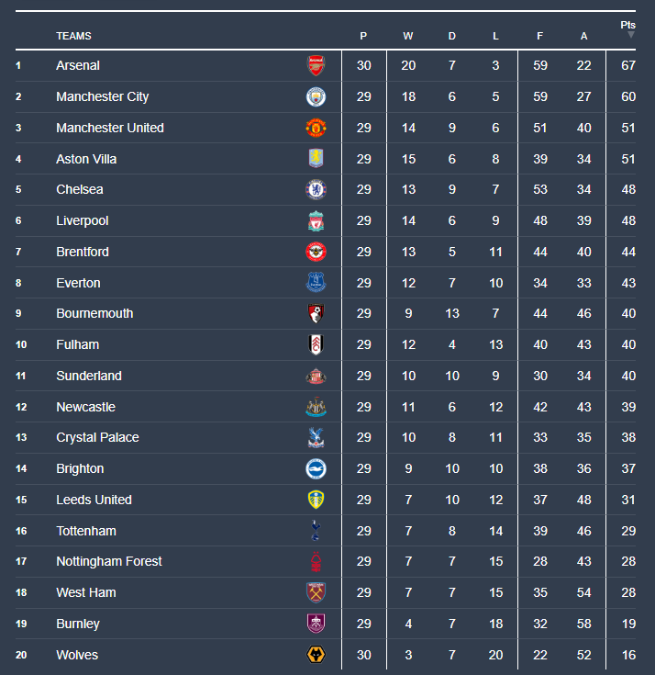This screenshot has height=675, width=655.
Task: Open the Nottingham Forest team link
Action: click(x=109, y=561)
